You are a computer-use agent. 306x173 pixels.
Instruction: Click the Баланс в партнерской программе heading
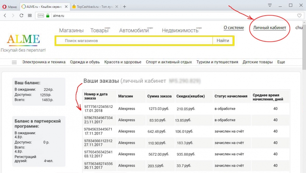pos(38,123)
